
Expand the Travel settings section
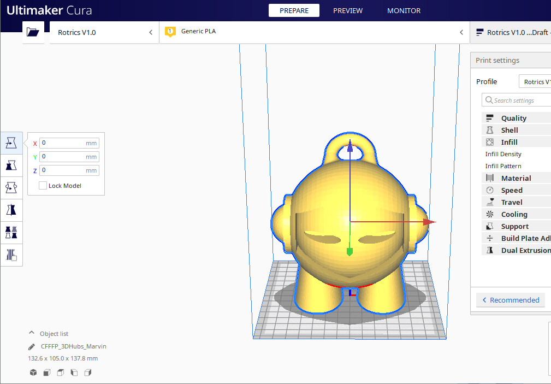point(516,202)
